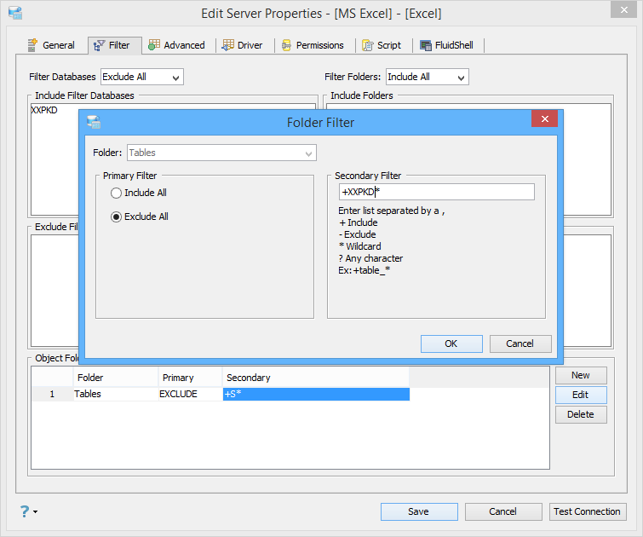Confirm Folder Filter with OK
Image resolution: width=643 pixels, height=537 pixels.
pos(451,344)
